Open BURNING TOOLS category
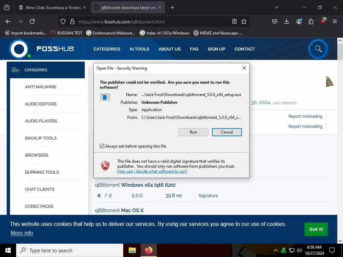 (x=42, y=172)
